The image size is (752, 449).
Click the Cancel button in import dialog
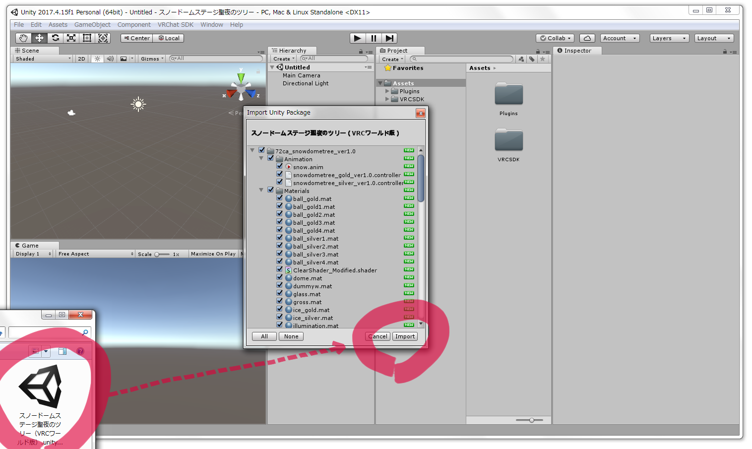tap(377, 336)
